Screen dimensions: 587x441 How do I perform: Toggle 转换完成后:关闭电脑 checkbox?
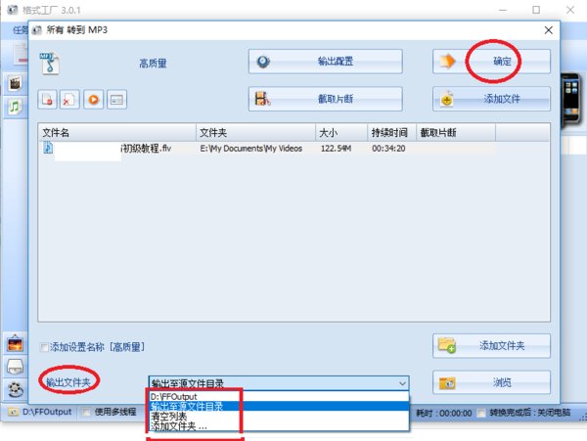click(x=481, y=413)
